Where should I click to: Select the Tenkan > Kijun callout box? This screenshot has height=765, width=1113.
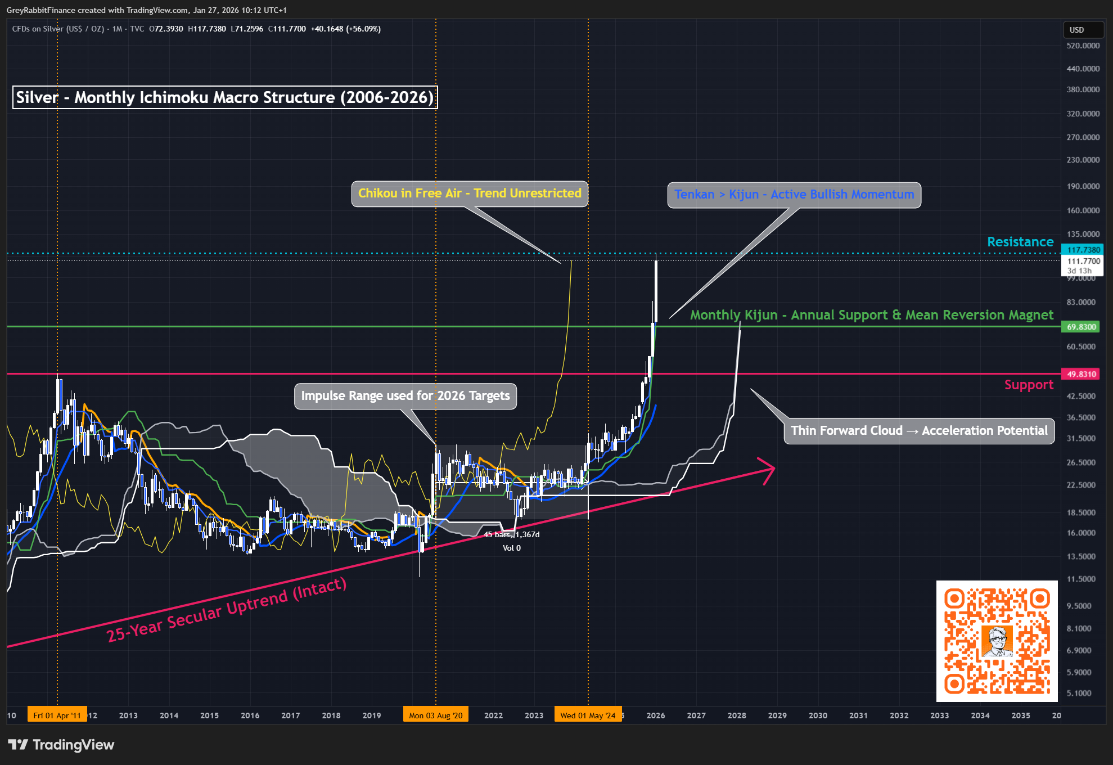pos(794,195)
